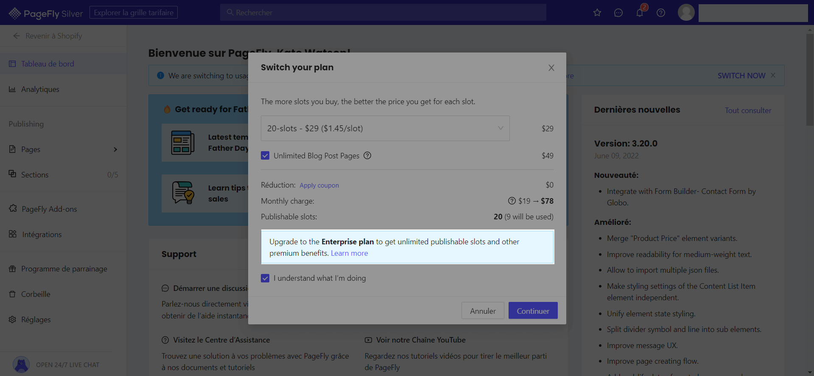Click the latest templates thumbnail icon

(x=183, y=143)
